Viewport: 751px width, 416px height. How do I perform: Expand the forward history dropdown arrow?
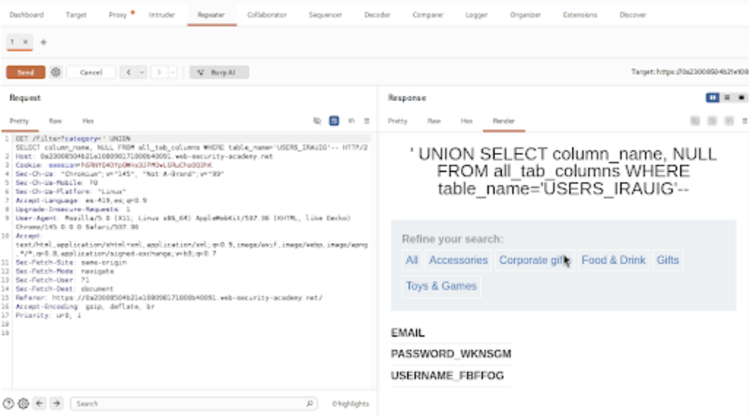click(x=173, y=72)
